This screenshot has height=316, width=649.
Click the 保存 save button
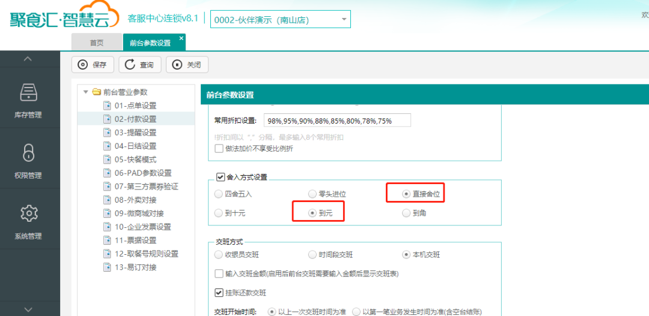(x=93, y=65)
